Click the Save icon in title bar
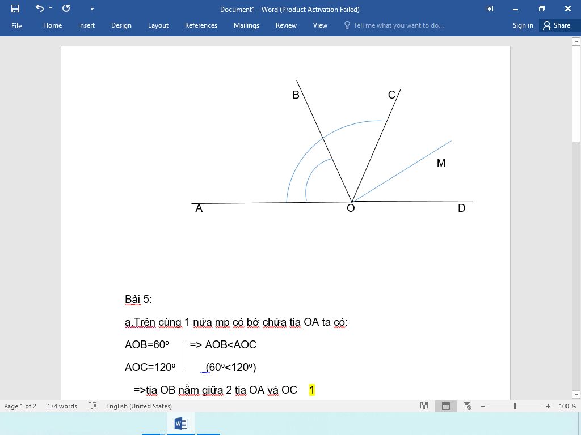The height and width of the screenshot is (435, 581). pos(15,9)
